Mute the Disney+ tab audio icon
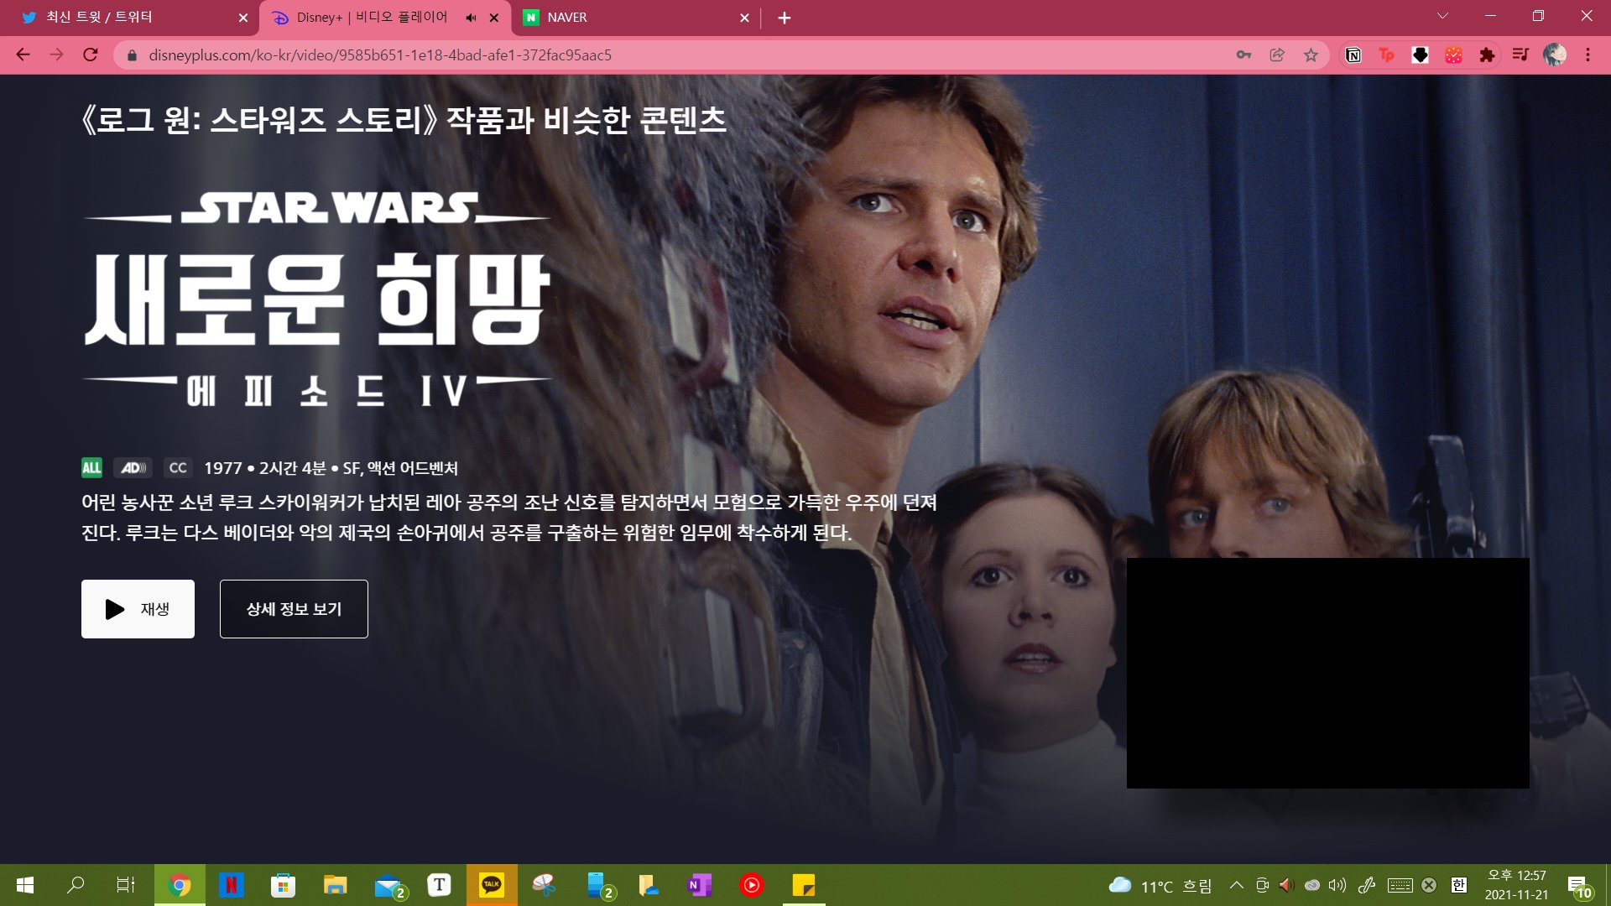This screenshot has height=906, width=1611. (x=471, y=18)
